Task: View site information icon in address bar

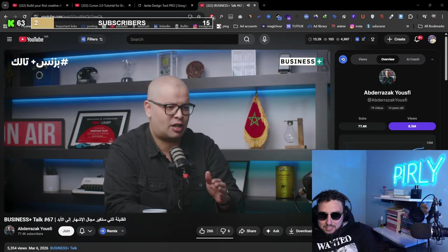Action: tap(36, 16)
